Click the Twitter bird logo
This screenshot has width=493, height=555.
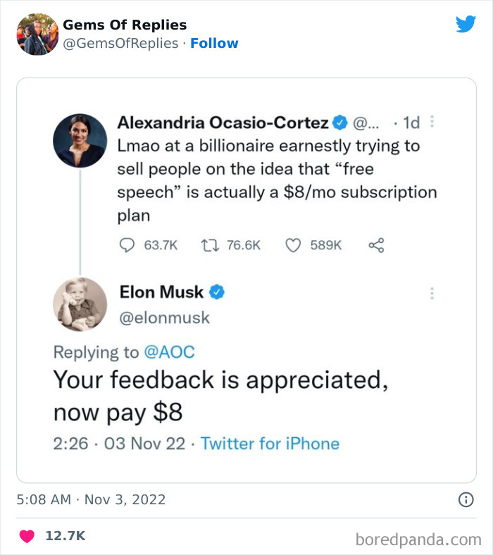[466, 25]
